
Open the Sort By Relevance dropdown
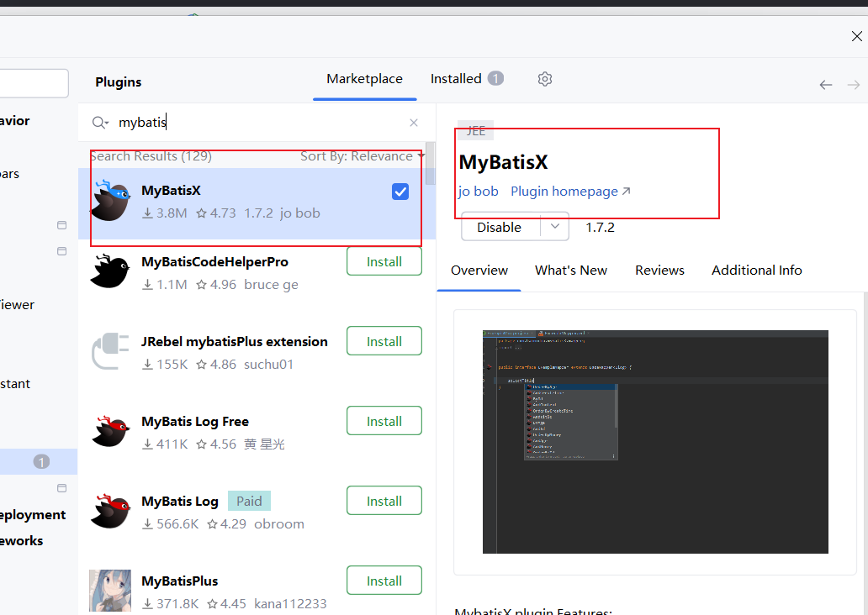[x=363, y=156]
